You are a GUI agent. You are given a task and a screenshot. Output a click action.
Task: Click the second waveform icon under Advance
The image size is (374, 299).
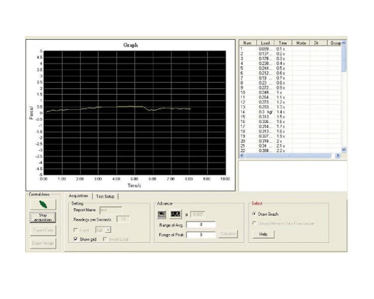pos(175,214)
